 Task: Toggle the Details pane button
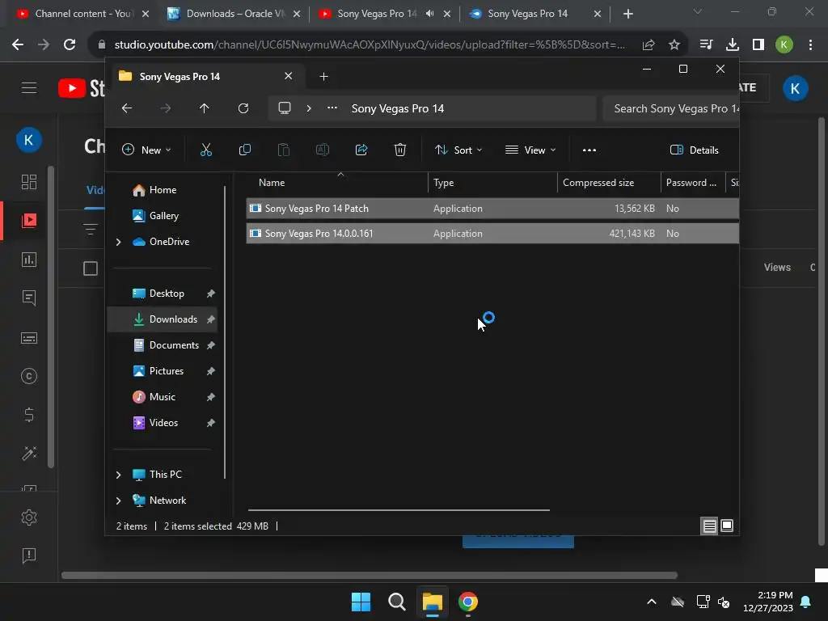(694, 150)
